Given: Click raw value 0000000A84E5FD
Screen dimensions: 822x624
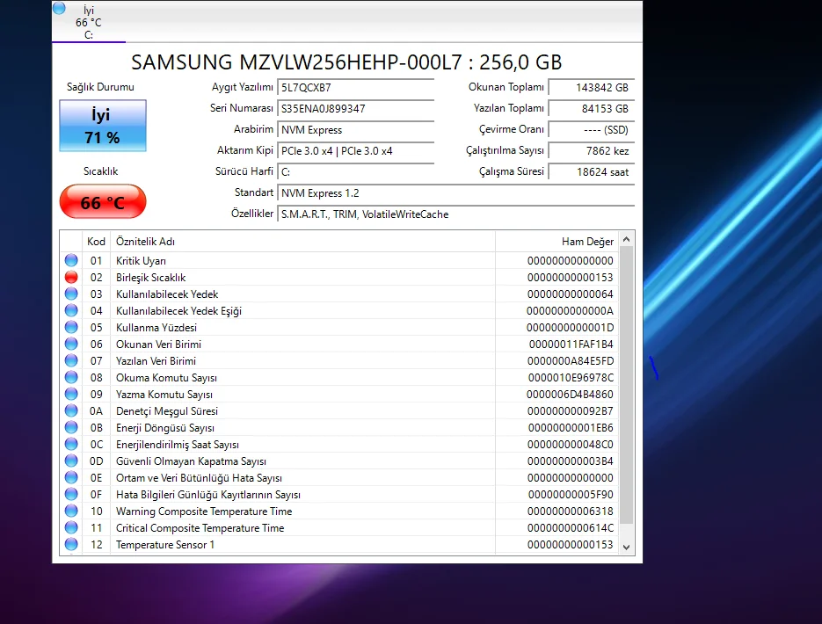Looking at the screenshot, I should tap(571, 360).
